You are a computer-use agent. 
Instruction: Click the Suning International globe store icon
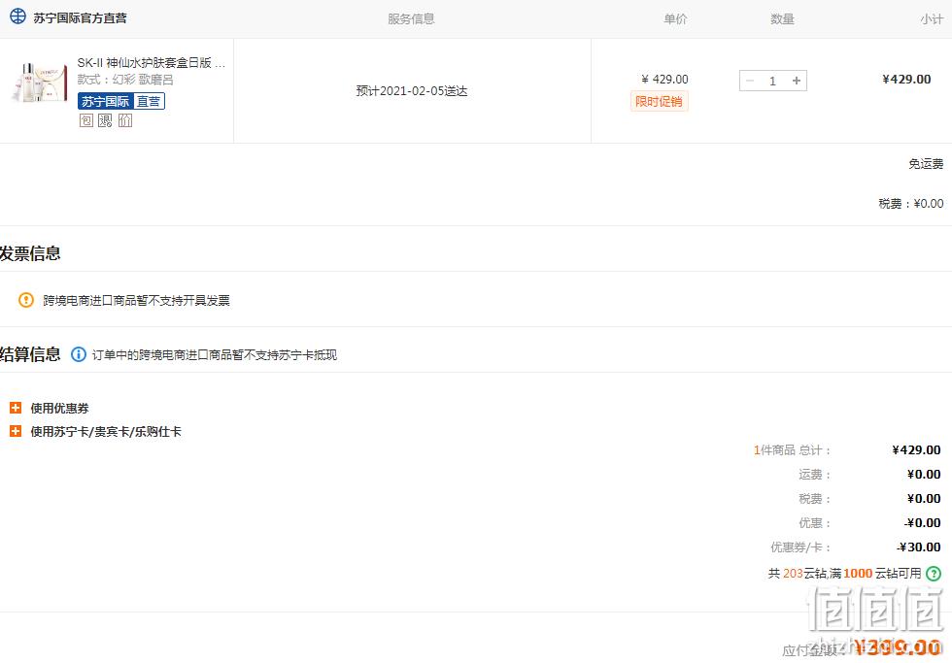pos(18,17)
